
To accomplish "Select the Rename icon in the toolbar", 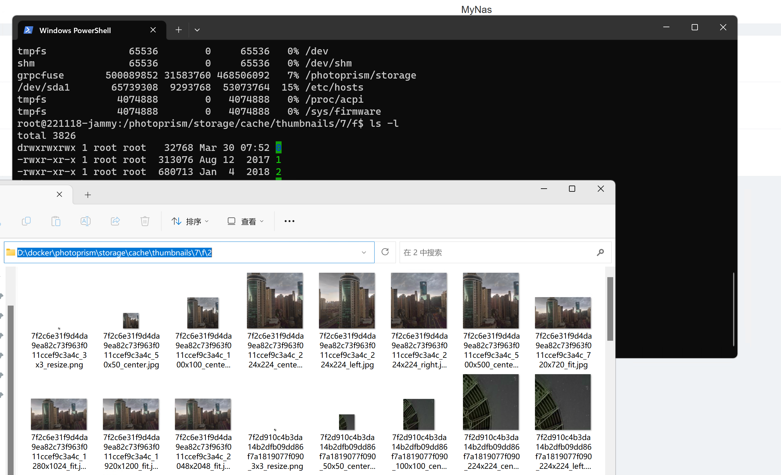I will [86, 221].
